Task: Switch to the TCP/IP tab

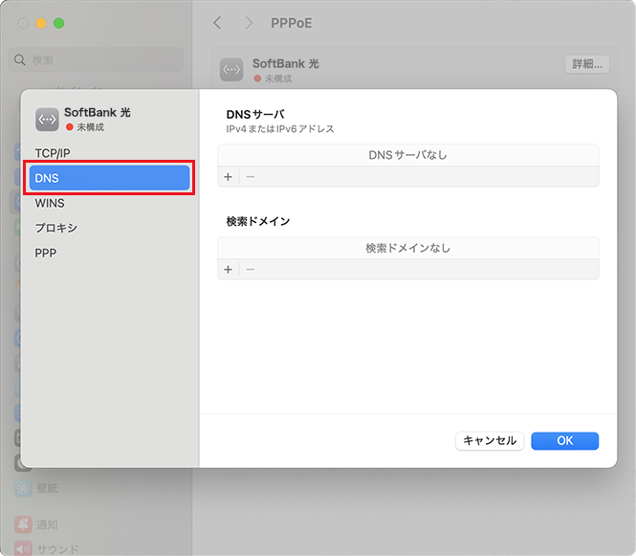Action: [53, 153]
